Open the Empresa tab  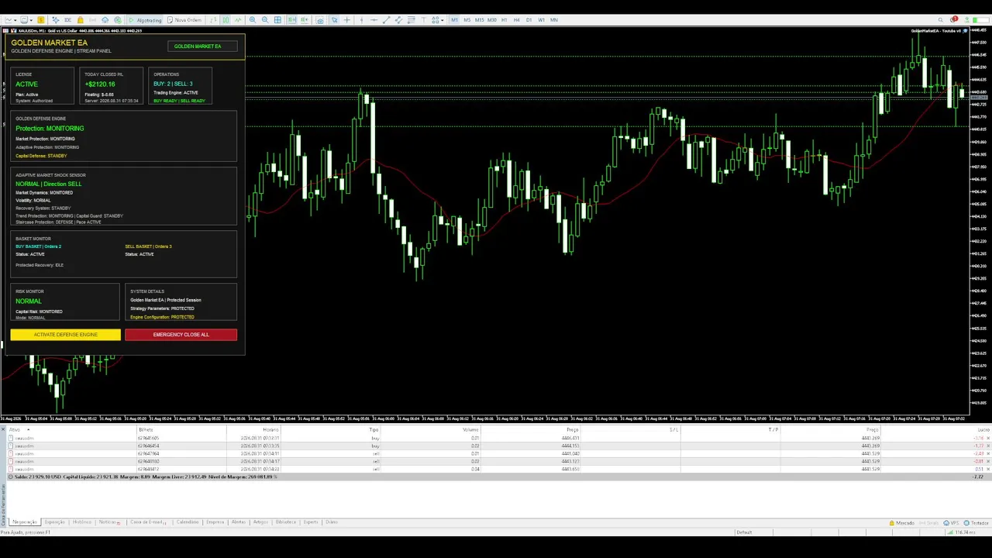(x=215, y=522)
